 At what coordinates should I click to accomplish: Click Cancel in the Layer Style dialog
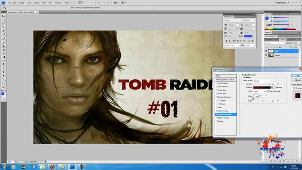coord(297,80)
